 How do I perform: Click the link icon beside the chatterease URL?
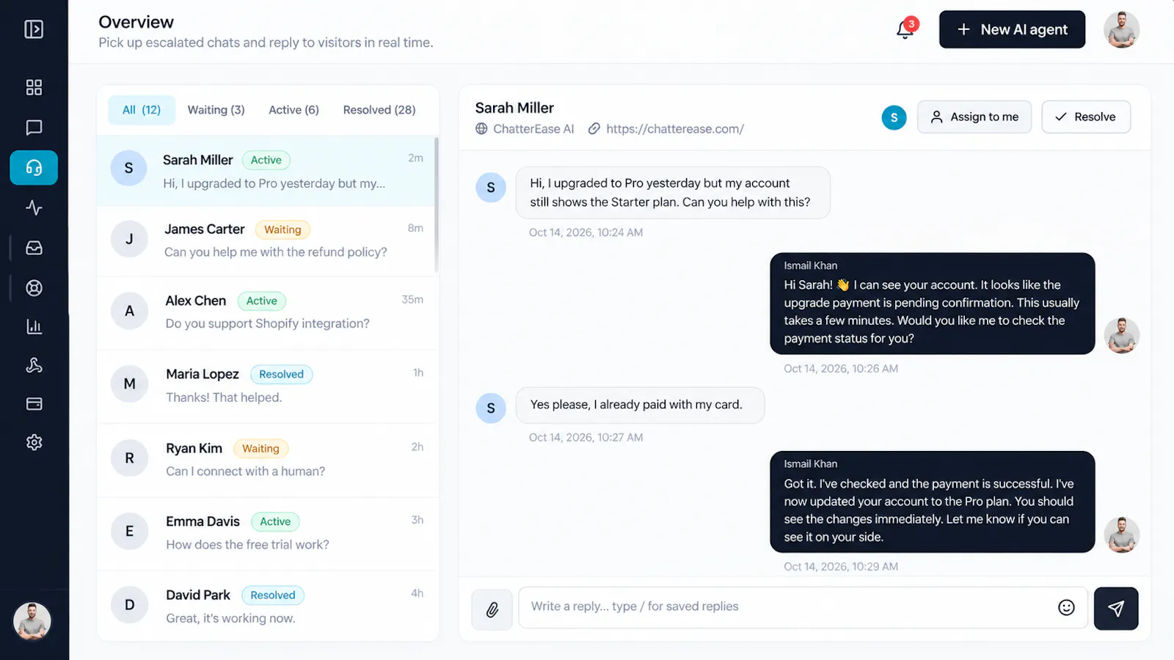tap(594, 129)
